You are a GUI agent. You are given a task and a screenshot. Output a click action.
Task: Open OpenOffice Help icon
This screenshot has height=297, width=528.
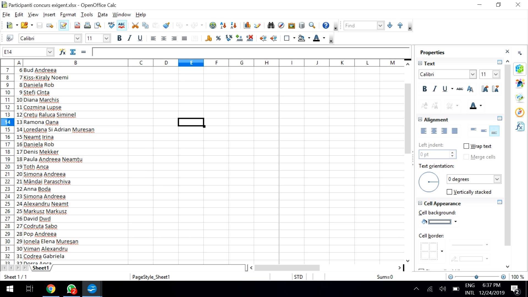pyautogui.click(x=326, y=26)
